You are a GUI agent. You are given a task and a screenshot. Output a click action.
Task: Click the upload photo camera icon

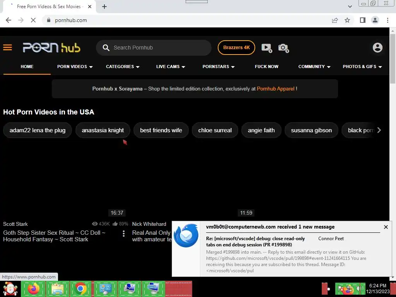point(283,48)
